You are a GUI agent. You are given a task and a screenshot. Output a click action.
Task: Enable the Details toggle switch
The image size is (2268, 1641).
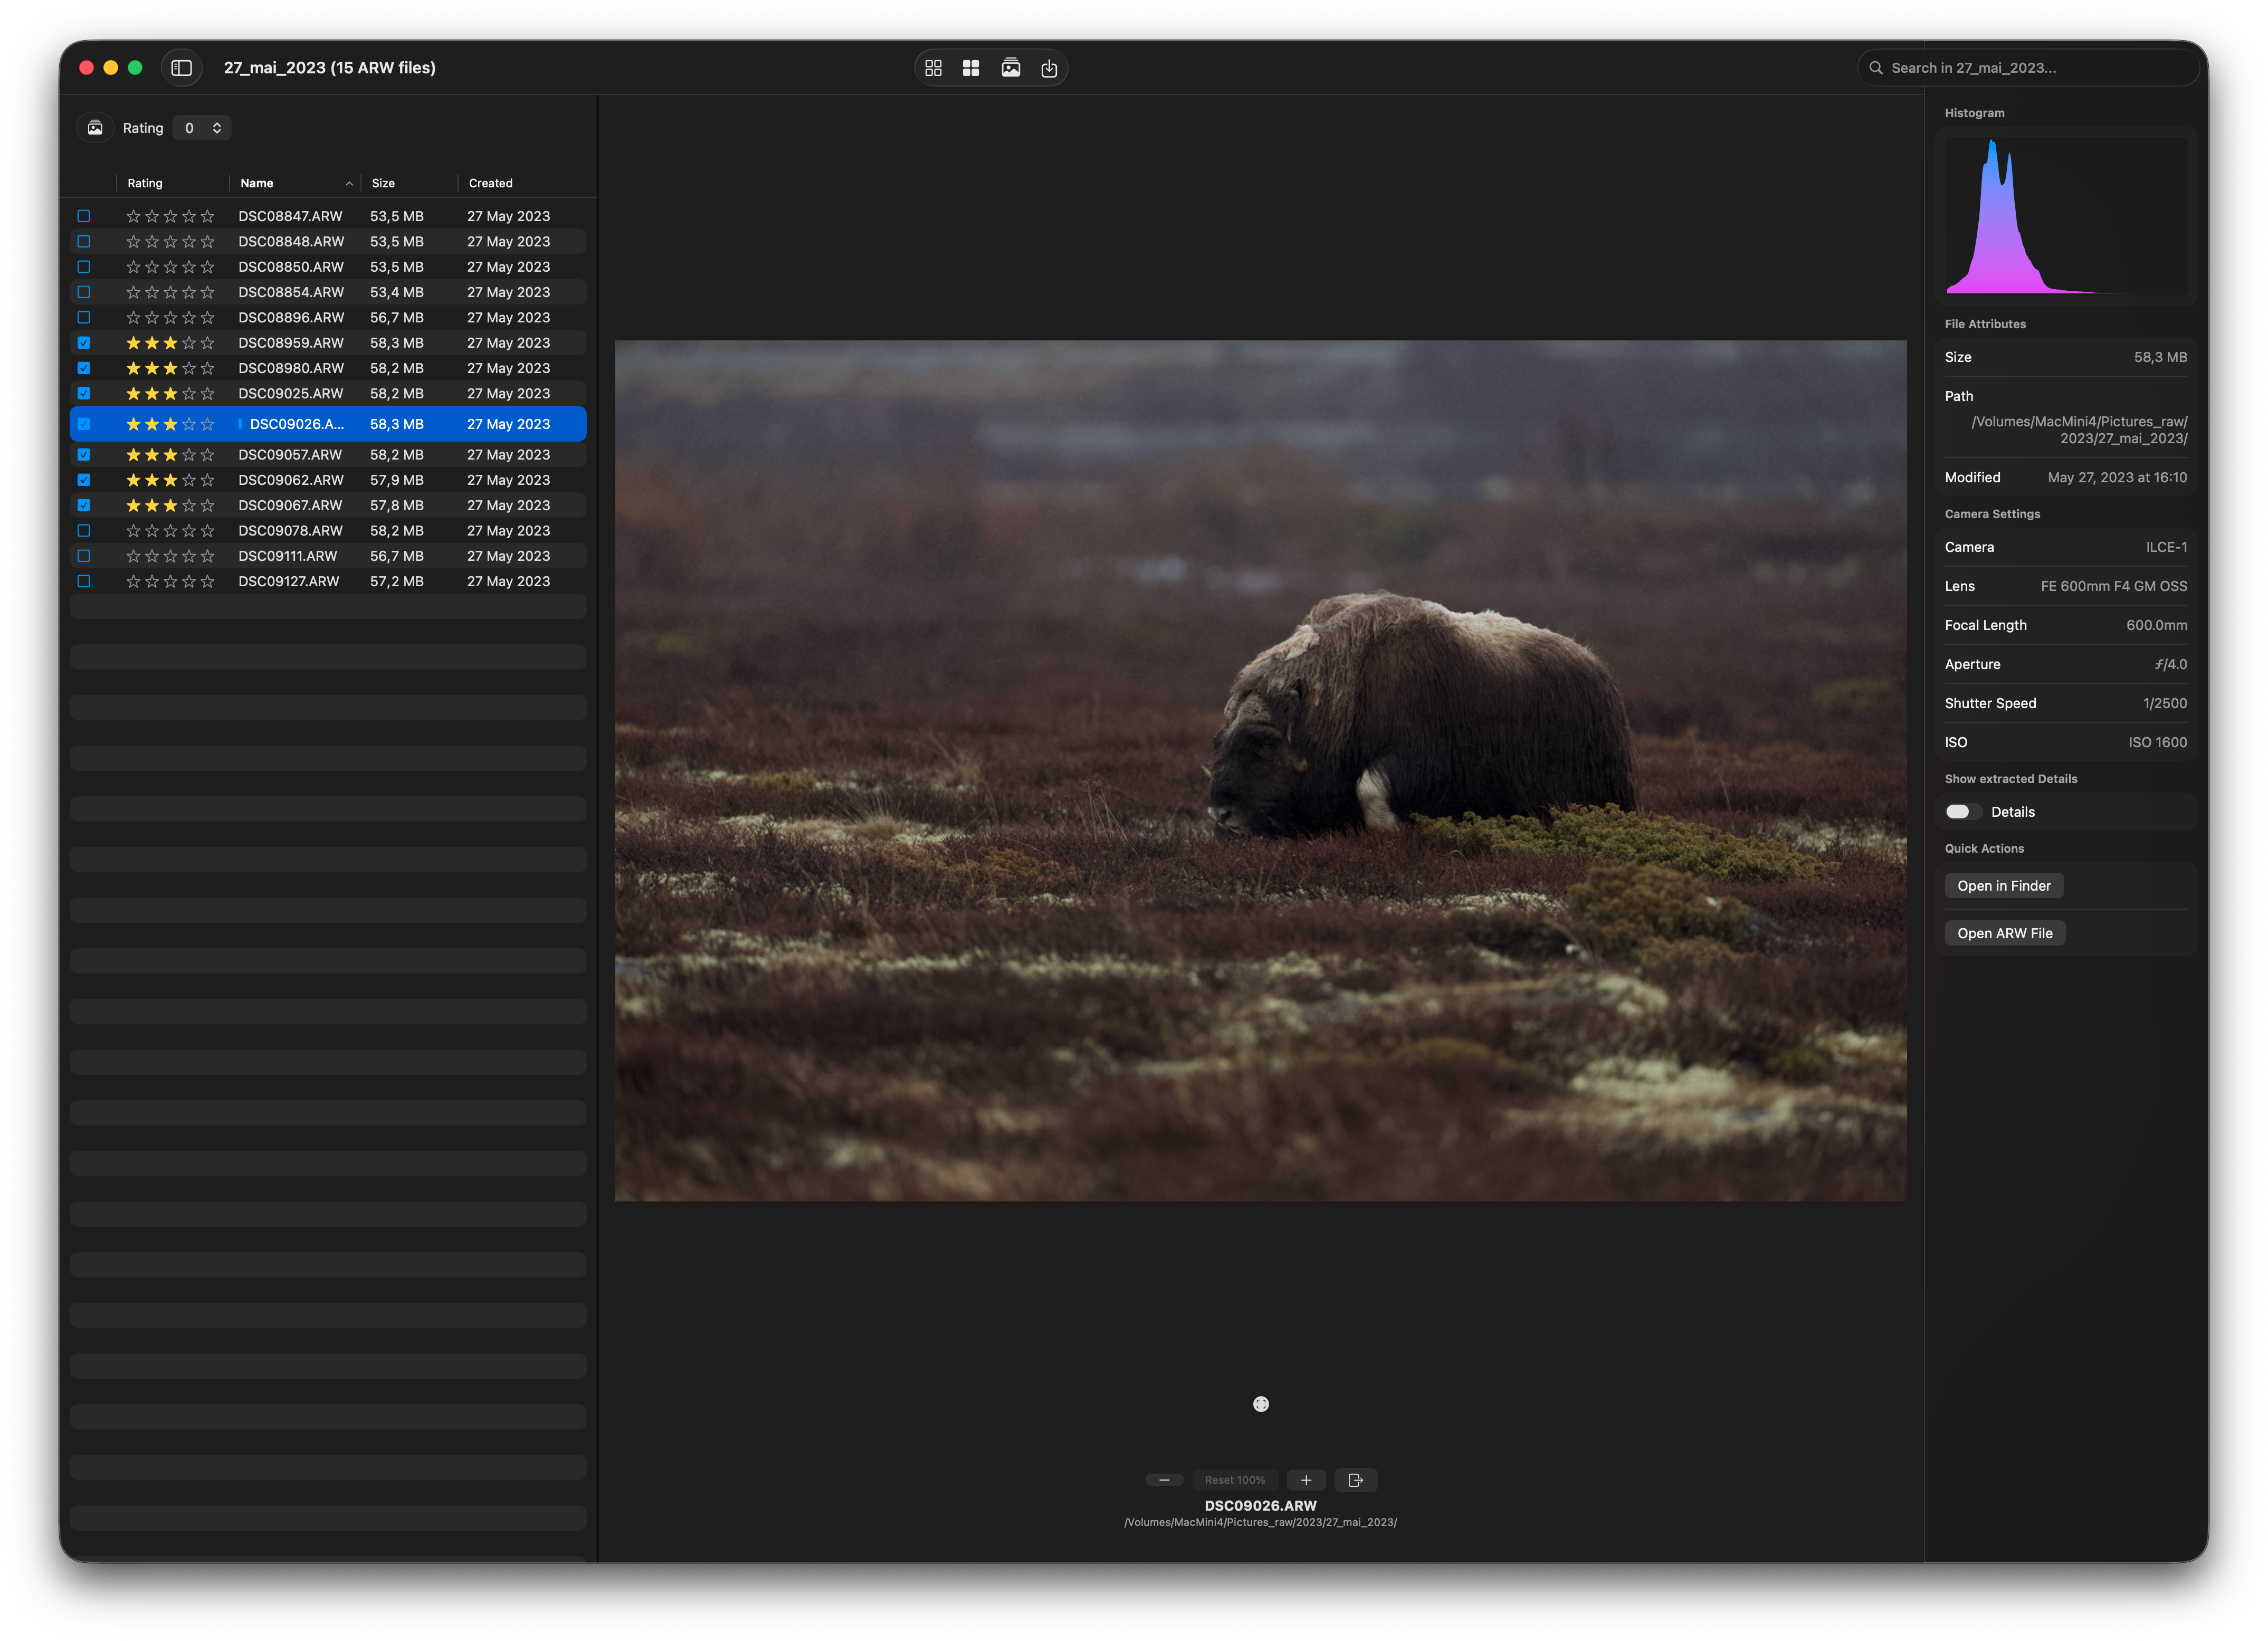[1961, 811]
